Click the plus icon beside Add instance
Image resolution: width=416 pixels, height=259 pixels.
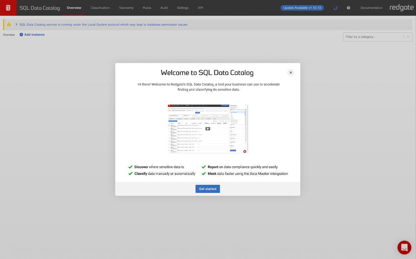[x=21, y=35]
